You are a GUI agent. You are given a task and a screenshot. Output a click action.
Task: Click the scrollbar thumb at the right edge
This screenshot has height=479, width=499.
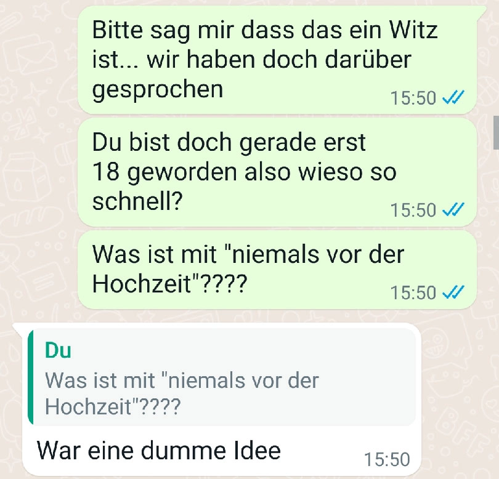click(496, 132)
